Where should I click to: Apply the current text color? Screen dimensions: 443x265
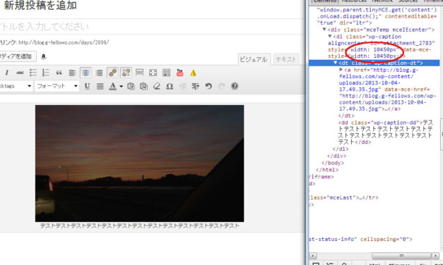coord(113,86)
